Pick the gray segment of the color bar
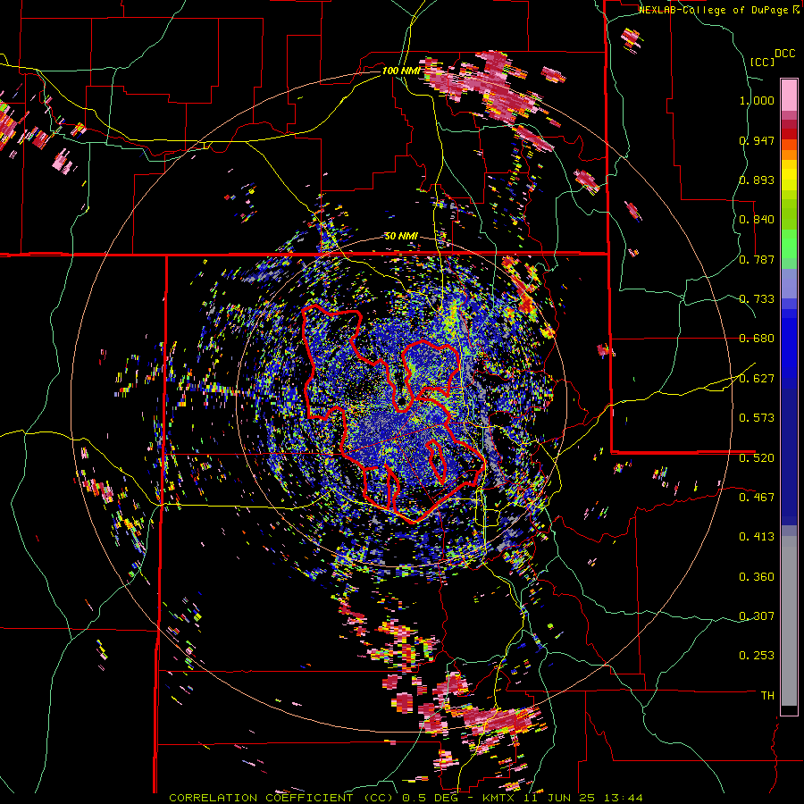804x804 pixels. 789,621
